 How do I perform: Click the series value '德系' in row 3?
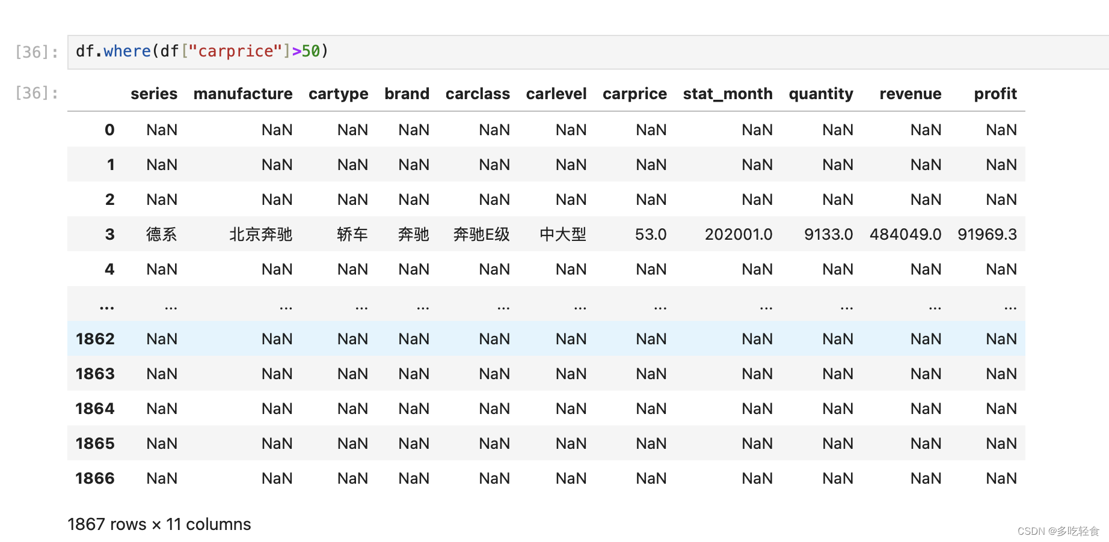[162, 234]
